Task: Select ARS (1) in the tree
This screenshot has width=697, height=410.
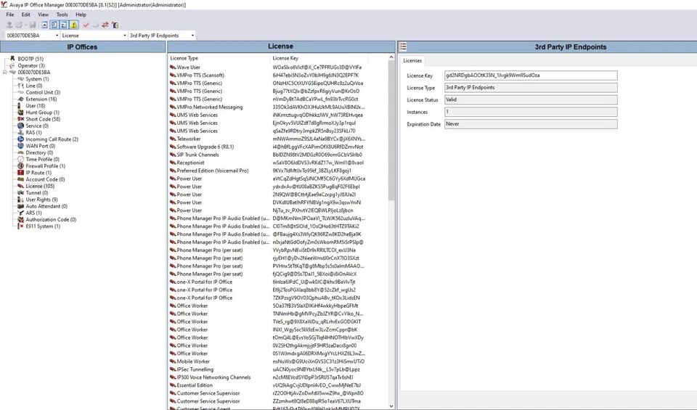Action: (x=33, y=213)
